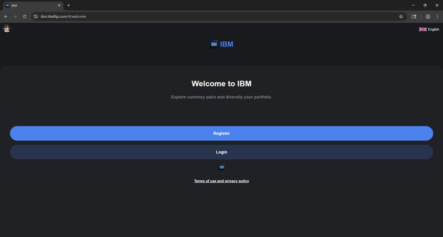Restore down the browser window
443x237 pixels.
(x=425, y=5)
